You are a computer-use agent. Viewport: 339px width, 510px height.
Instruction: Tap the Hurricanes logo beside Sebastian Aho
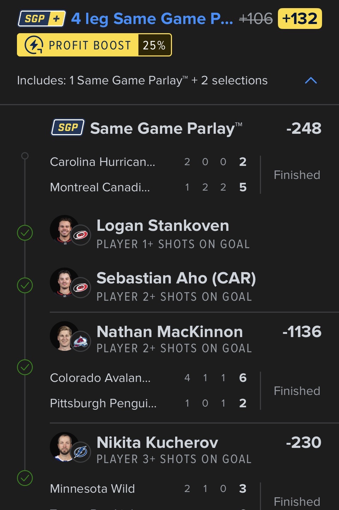click(81, 287)
